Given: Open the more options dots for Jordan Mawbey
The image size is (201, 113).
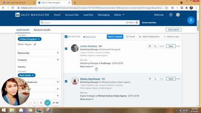Looking at the screenshot, I should tap(178, 46).
